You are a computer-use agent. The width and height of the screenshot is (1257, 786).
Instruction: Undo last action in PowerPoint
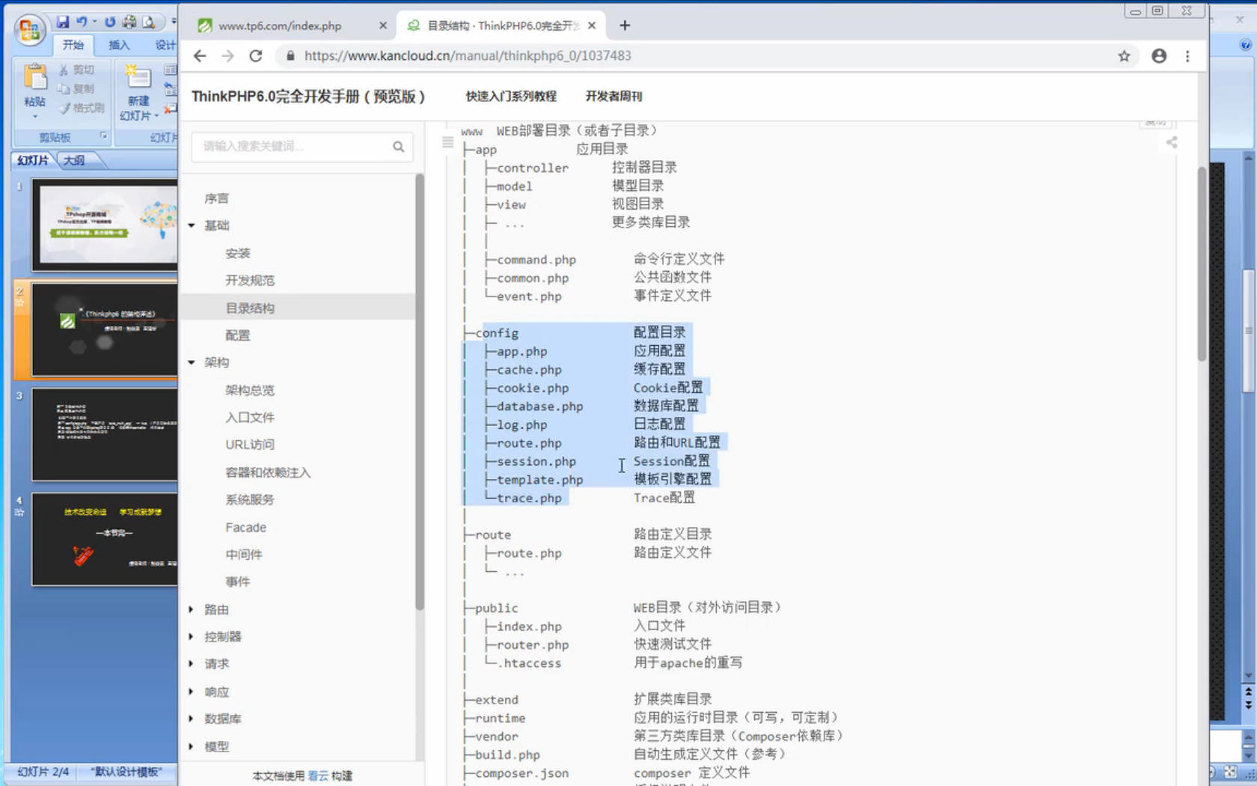[82, 22]
